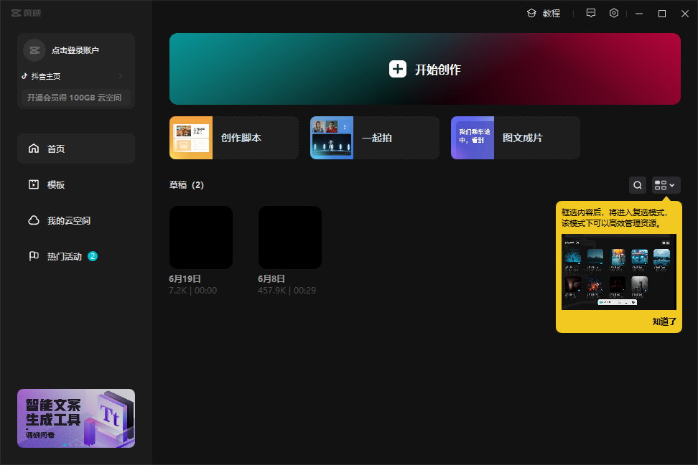Viewport: 698px width, 465px height.
Task: Click the 6月8日 draft name
Action: coord(271,279)
